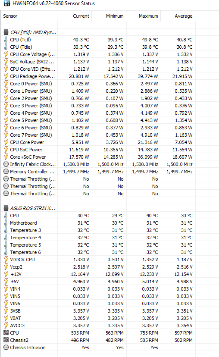Click the Minimum column header
This screenshot has height=357, width=219.
[109, 16]
